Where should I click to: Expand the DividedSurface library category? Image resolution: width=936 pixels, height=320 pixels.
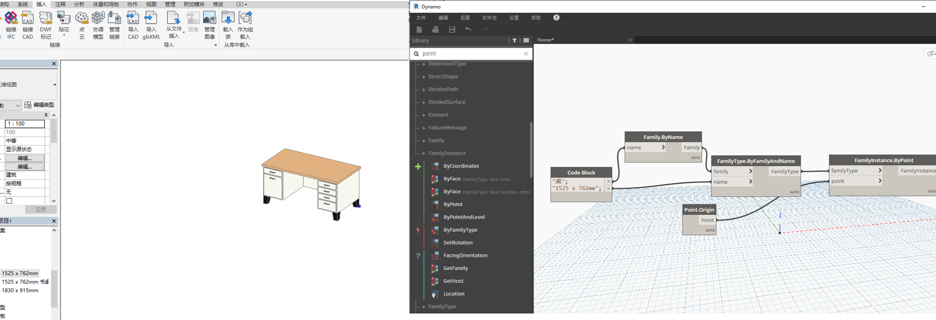pos(424,102)
